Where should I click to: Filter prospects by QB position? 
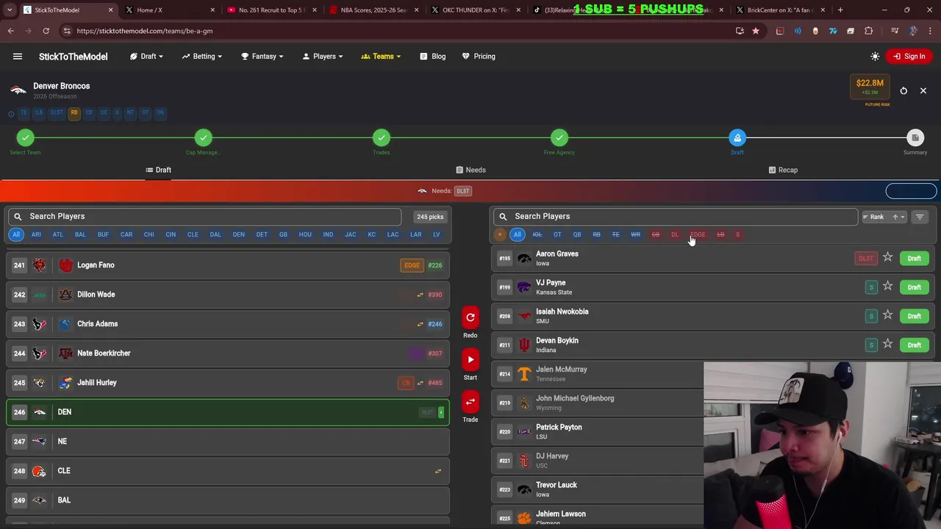coord(577,235)
